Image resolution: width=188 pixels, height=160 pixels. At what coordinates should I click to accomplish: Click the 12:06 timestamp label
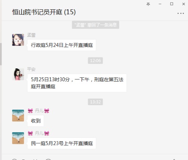(96, 60)
